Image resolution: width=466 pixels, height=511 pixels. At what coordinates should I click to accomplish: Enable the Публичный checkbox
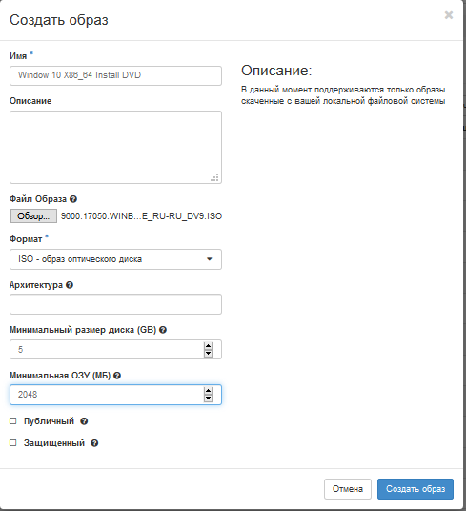click(13, 421)
